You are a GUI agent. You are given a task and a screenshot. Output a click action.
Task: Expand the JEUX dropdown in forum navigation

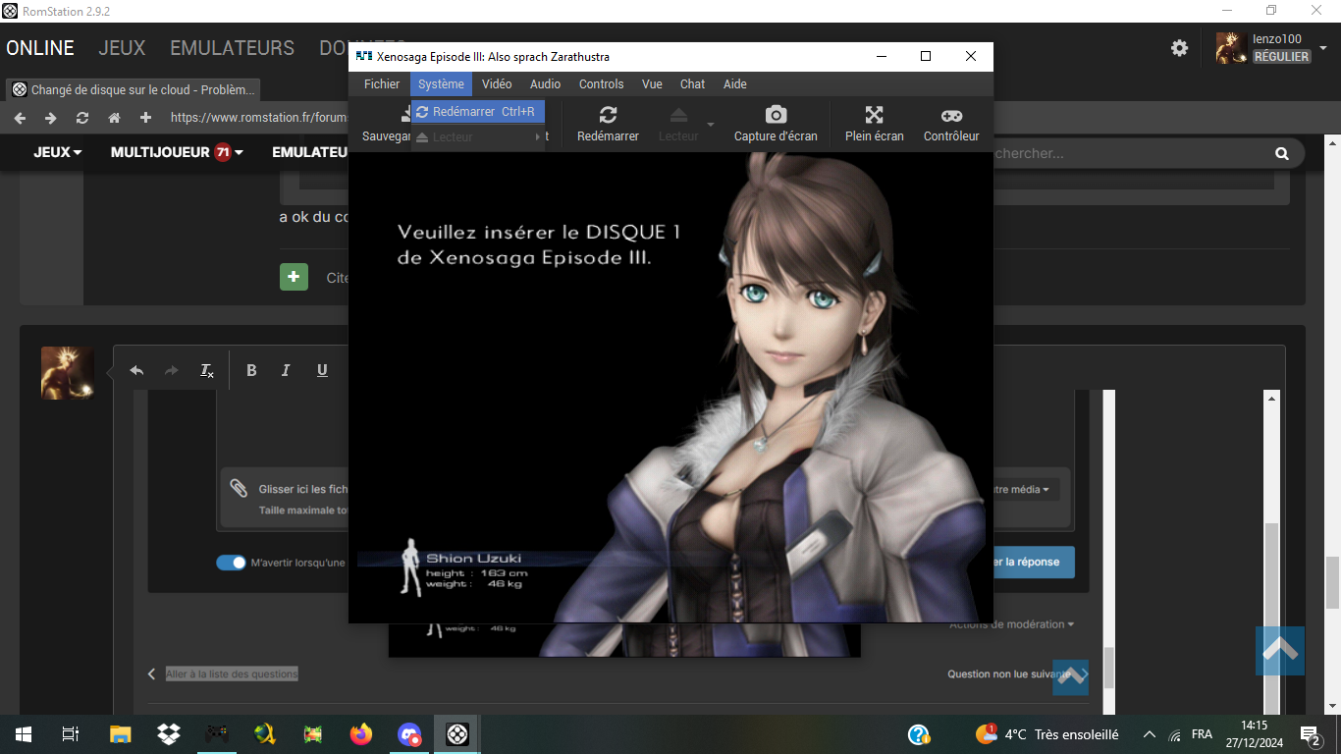pyautogui.click(x=58, y=152)
